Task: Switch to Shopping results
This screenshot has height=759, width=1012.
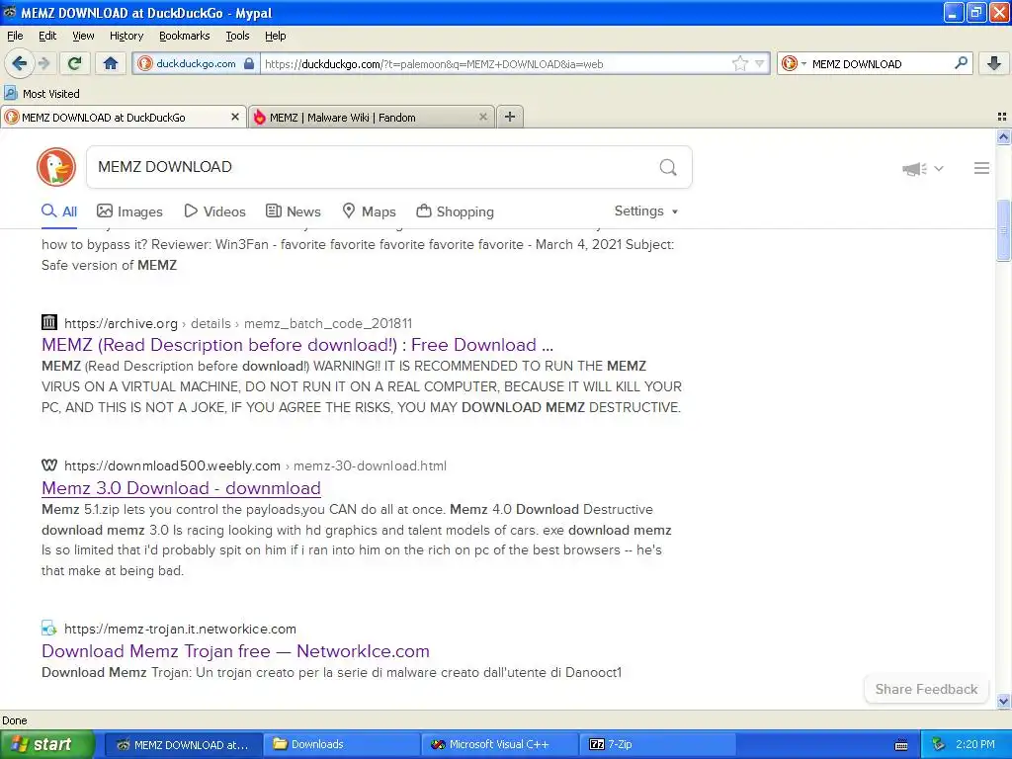Action: pos(455,211)
